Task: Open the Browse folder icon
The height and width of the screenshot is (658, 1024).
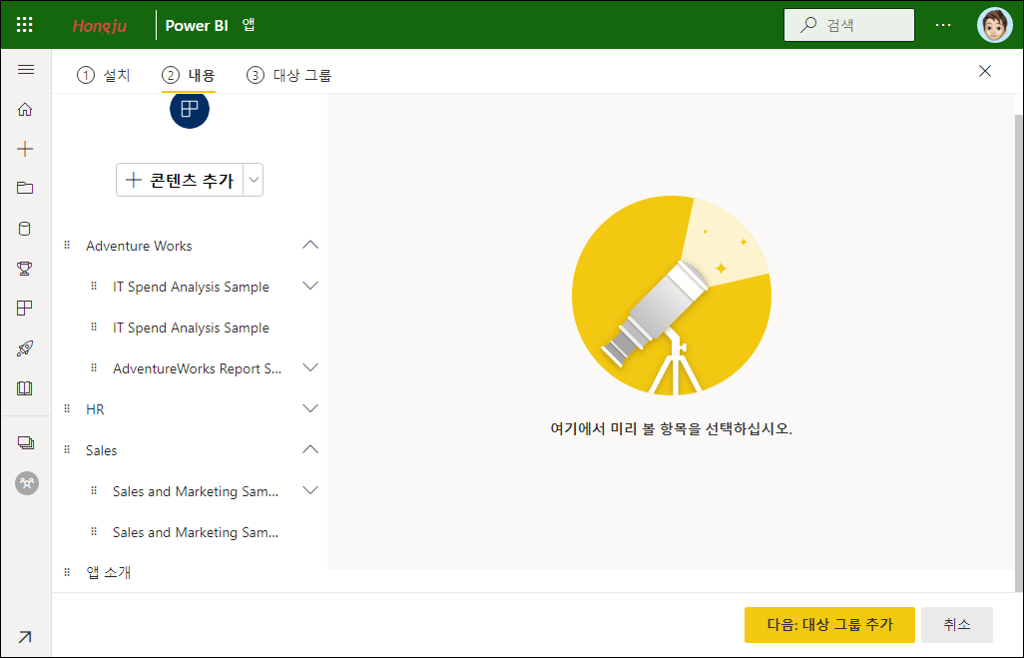Action: (25, 188)
